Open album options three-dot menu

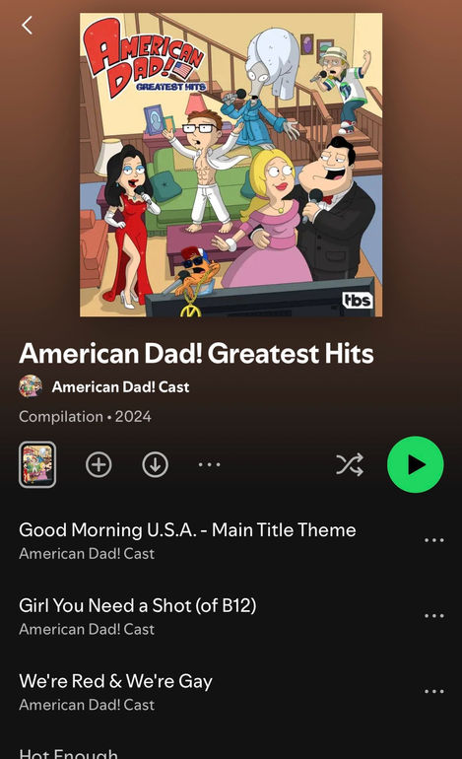[210, 464]
